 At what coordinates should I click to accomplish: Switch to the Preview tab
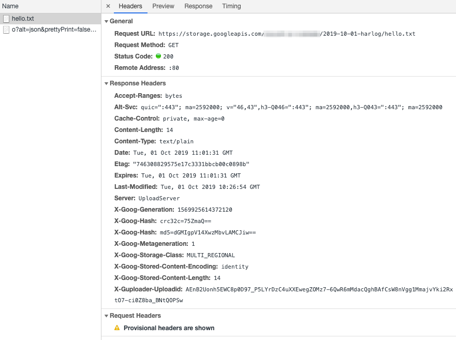(x=163, y=6)
